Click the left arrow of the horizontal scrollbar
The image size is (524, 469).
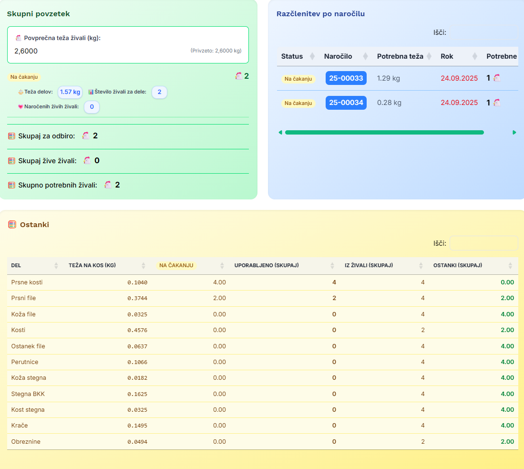point(280,133)
